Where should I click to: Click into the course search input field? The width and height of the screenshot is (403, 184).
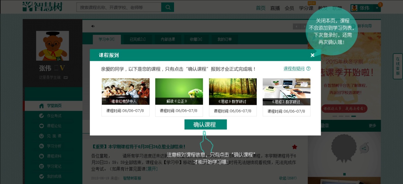pos(119,7)
